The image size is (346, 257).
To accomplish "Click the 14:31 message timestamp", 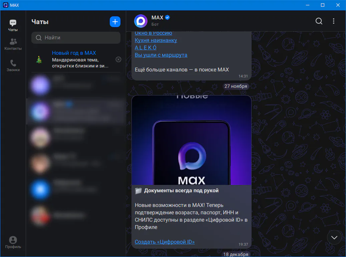I will pyautogui.click(x=243, y=76).
